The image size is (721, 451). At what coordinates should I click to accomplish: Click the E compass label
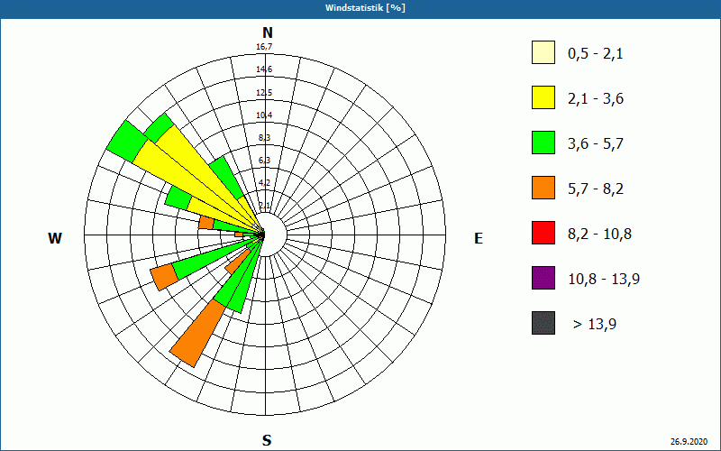tap(479, 238)
